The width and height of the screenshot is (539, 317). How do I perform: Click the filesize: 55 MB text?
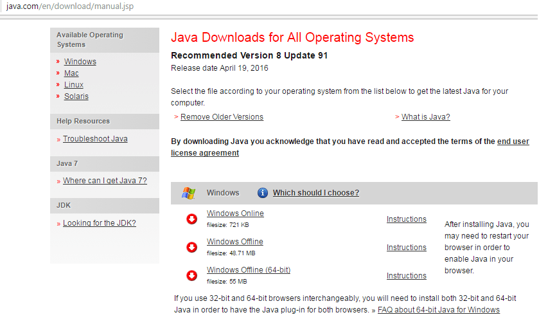[227, 281]
